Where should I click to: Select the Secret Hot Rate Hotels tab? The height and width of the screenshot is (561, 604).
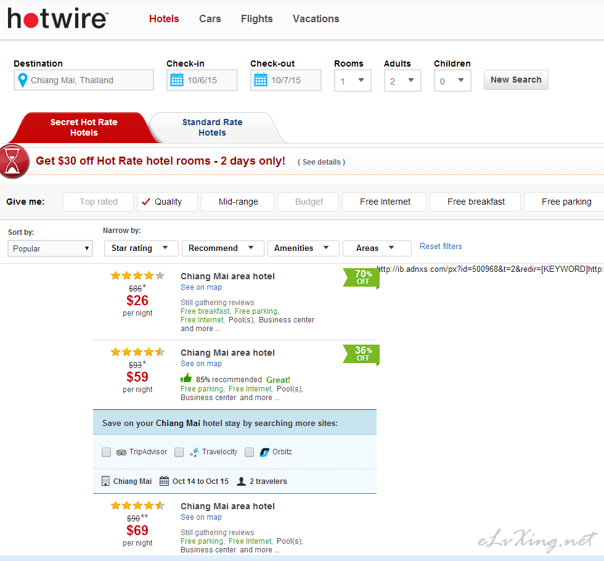point(84,128)
